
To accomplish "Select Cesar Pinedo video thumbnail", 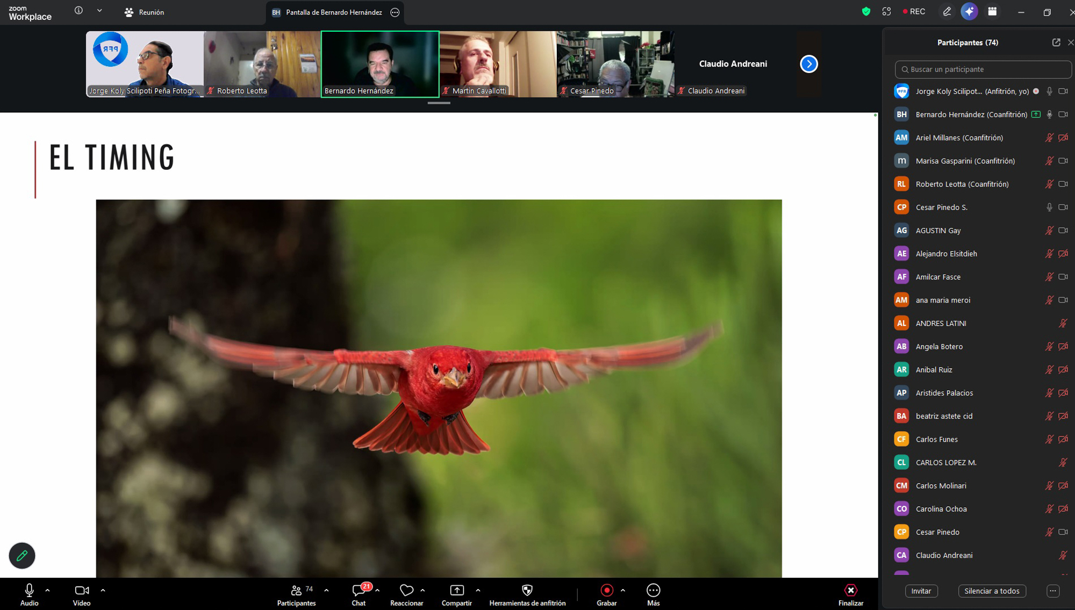I will click(x=615, y=64).
